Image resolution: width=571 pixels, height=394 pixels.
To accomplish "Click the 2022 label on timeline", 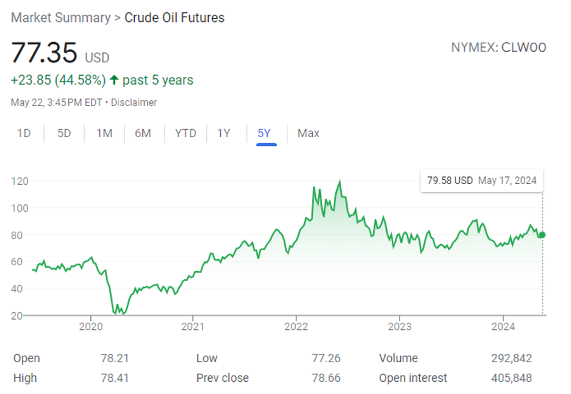I will (x=296, y=326).
